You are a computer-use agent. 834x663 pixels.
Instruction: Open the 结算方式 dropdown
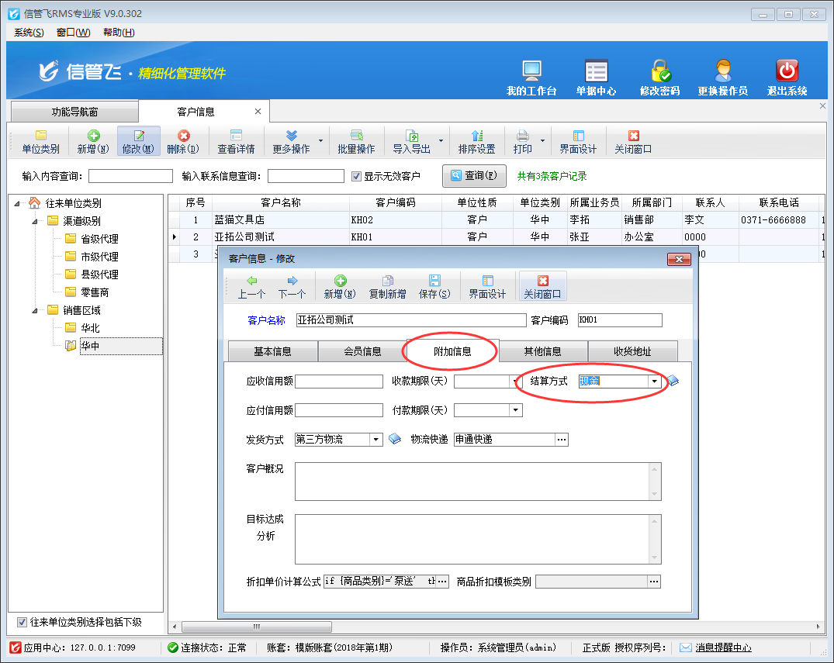[x=655, y=382]
